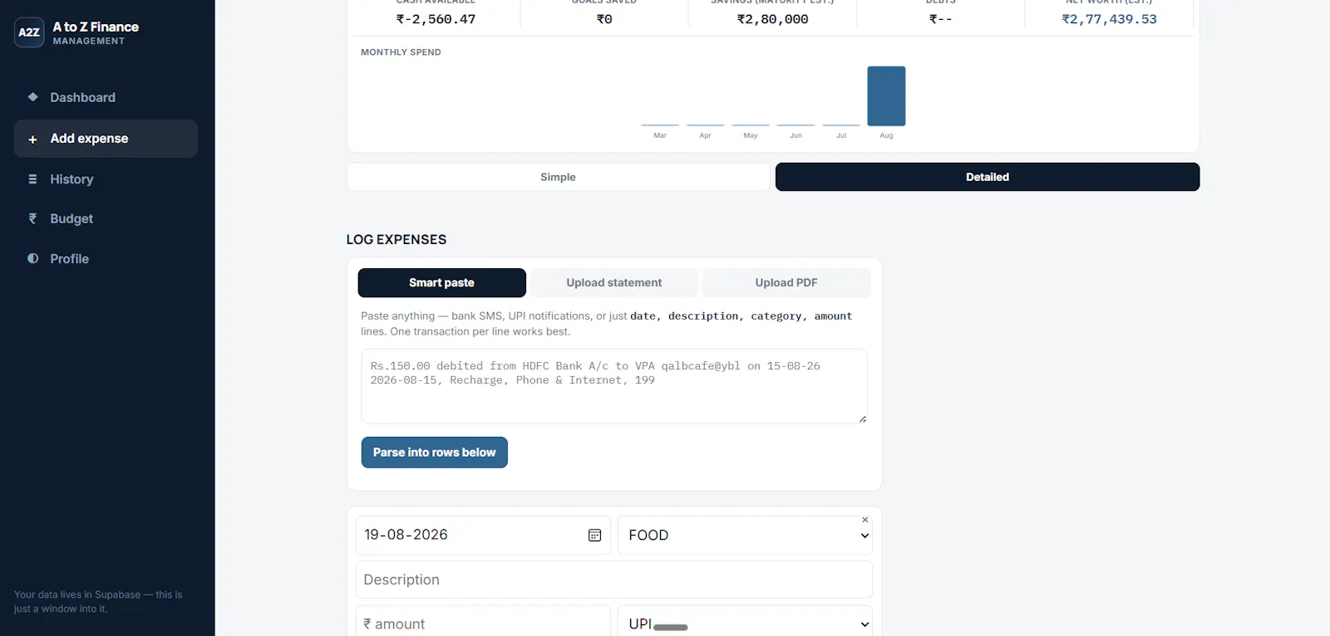This screenshot has width=1330, height=636.
Task: Click the goals saved value ₹0
Action: pos(604,19)
